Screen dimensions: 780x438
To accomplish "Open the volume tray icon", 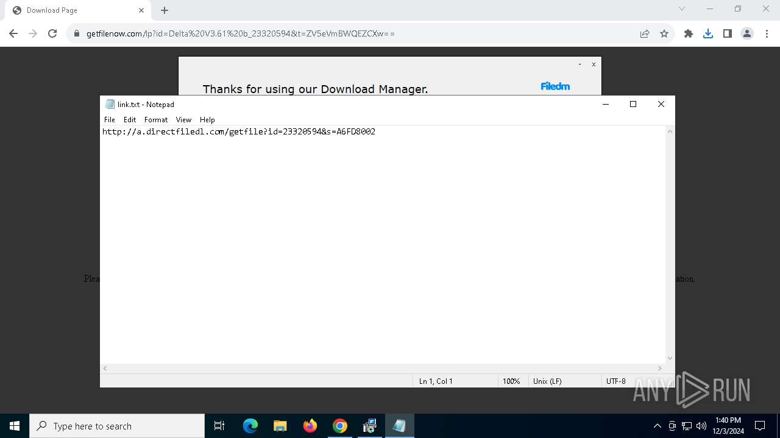I will tap(701, 426).
